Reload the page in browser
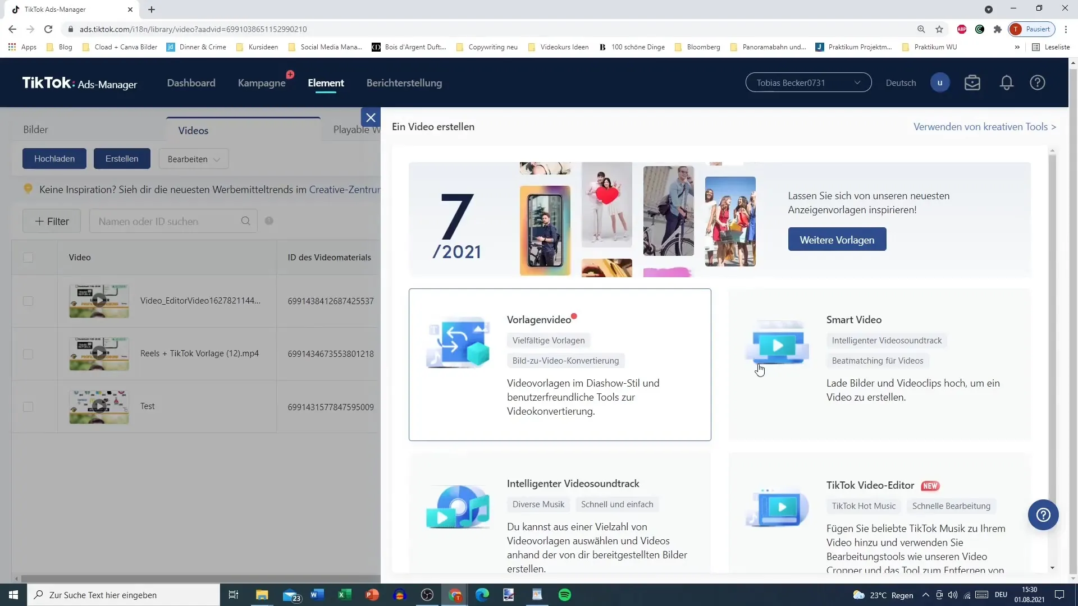 click(48, 29)
